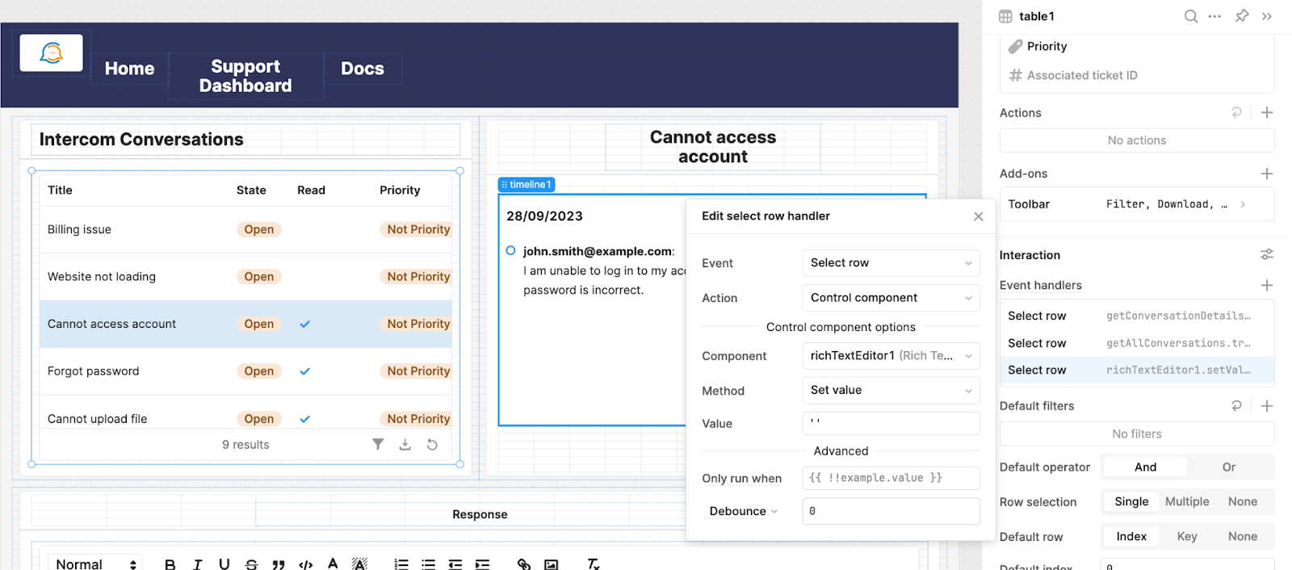The height and width of the screenshot is (570, 1292).
Task: Click the reset icon next to Actions
Action: click(1236, 113)
